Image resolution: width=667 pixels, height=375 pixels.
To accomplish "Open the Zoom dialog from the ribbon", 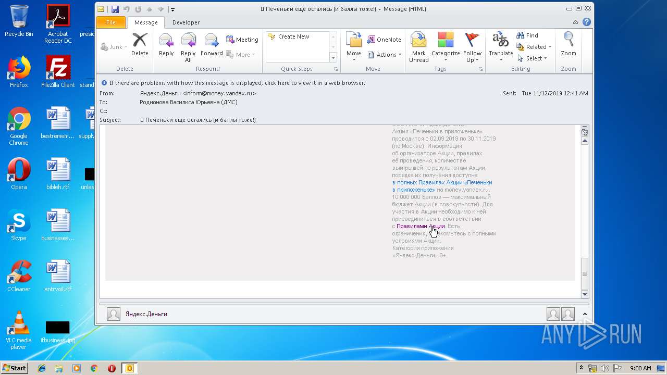I will pos(569,45).
